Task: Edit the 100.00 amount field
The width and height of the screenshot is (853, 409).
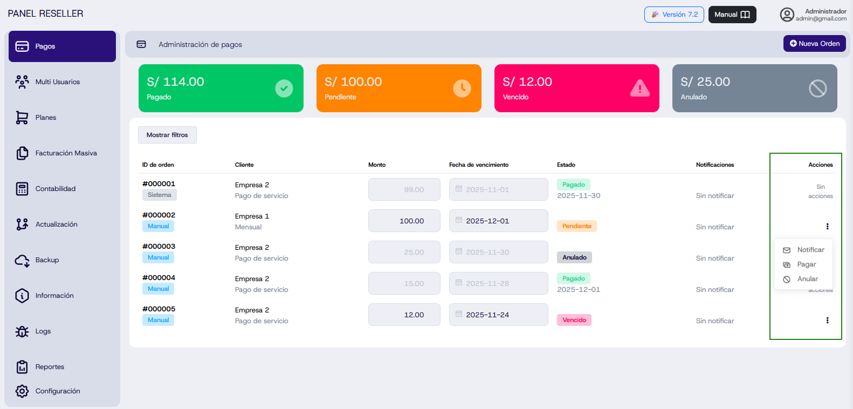Action: click(x=404, y=221)
